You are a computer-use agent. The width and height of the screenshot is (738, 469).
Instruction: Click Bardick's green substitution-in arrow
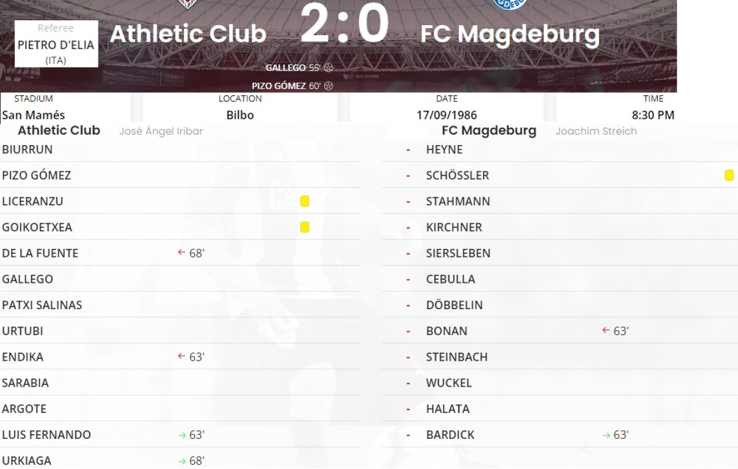606,435
